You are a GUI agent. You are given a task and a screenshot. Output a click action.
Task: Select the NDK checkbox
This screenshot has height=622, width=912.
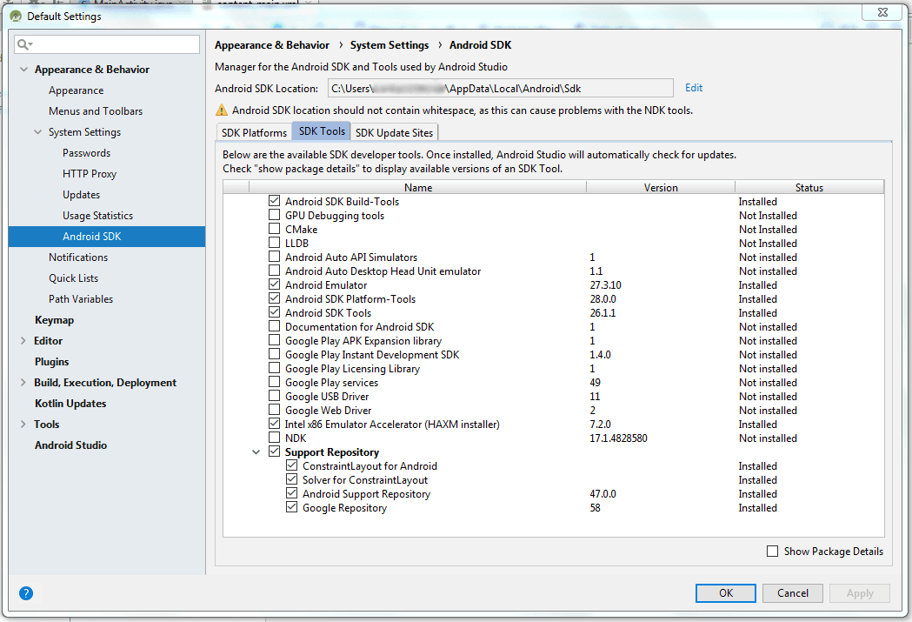pyautogui.click(x=275, y=438)
